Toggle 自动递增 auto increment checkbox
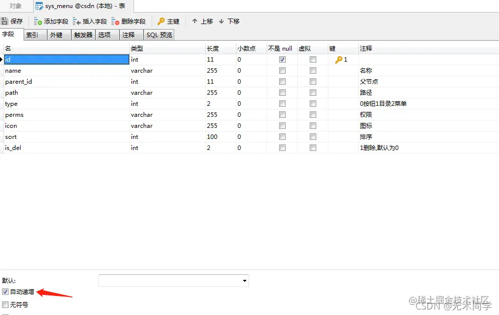 tap(6, 291)
